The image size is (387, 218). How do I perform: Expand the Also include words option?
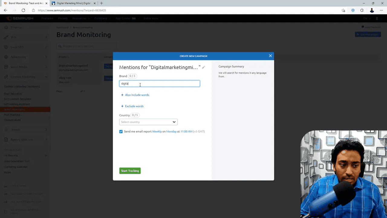point(135,95)
